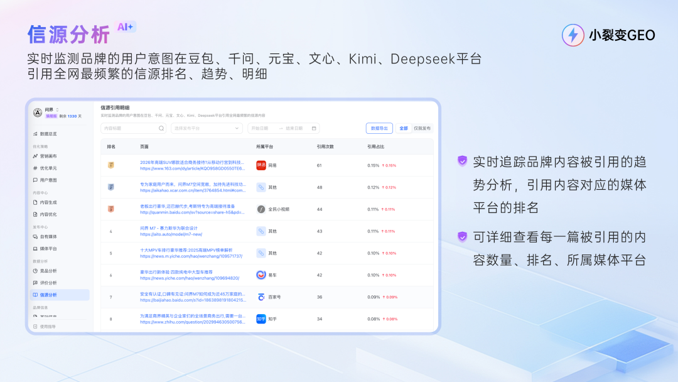Image resolution: width=678 pixels, height=382 pixels.
Task: Click the 所属平台 column header
Action: (265, 146)
